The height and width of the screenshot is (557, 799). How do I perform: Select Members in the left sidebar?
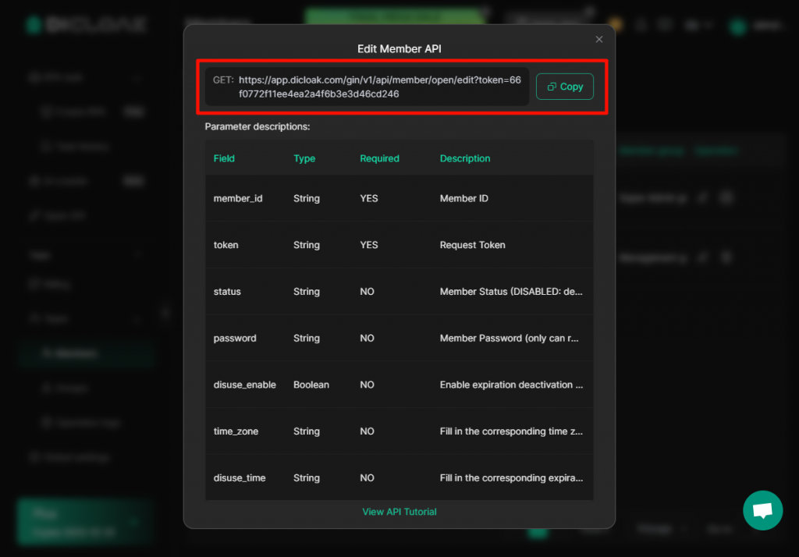pyautogui.click(x=76, y=353)
